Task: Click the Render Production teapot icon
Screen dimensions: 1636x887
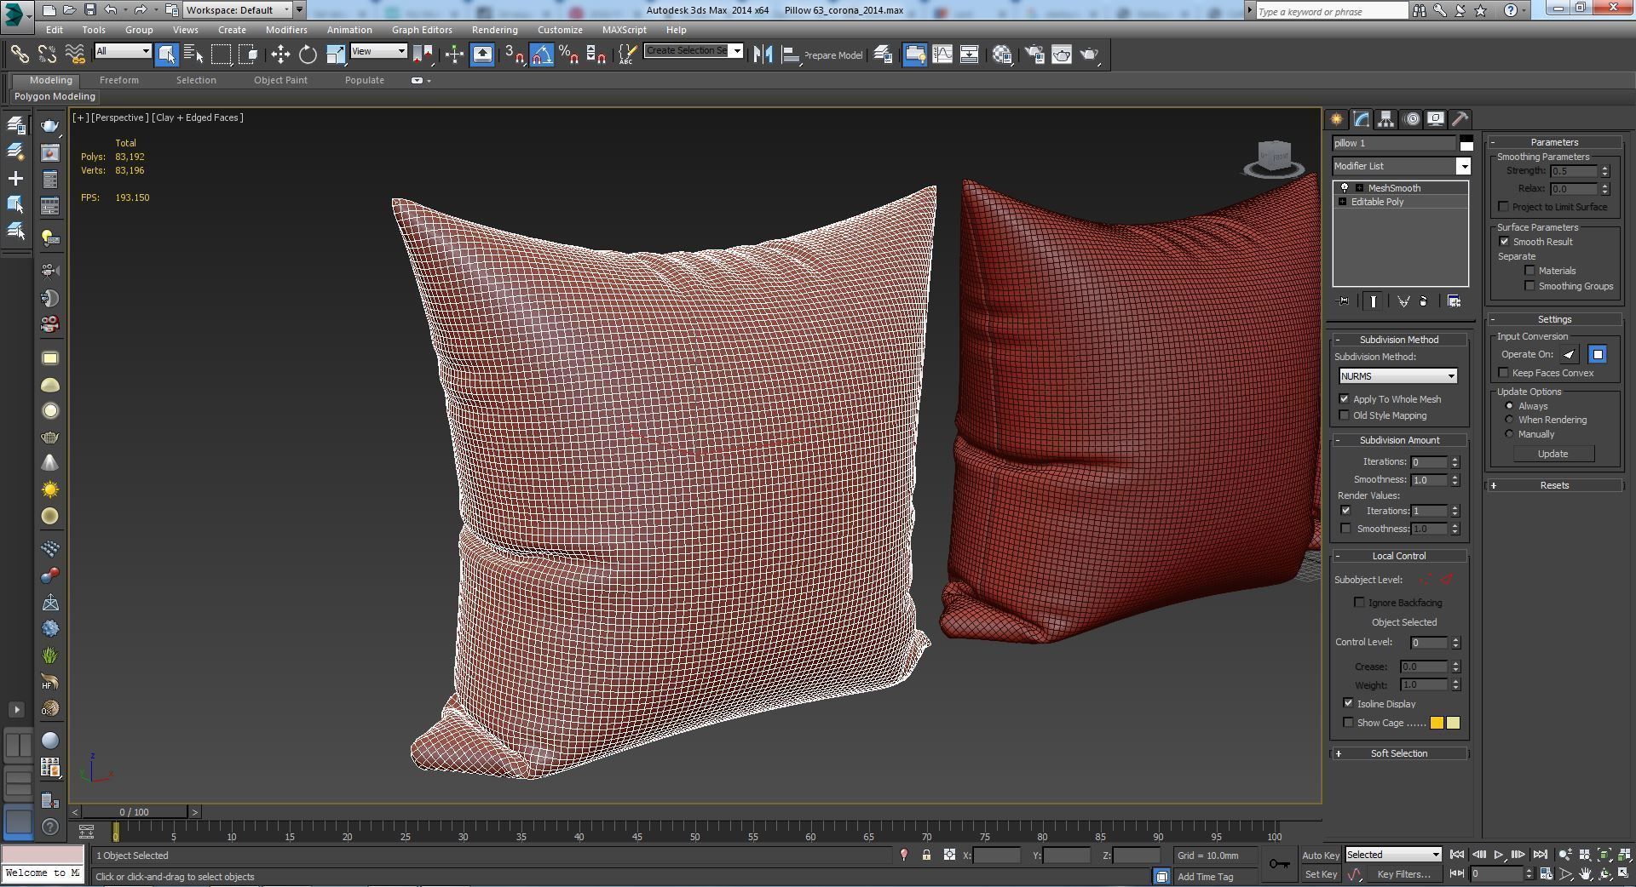Action: click(1090, 54)
